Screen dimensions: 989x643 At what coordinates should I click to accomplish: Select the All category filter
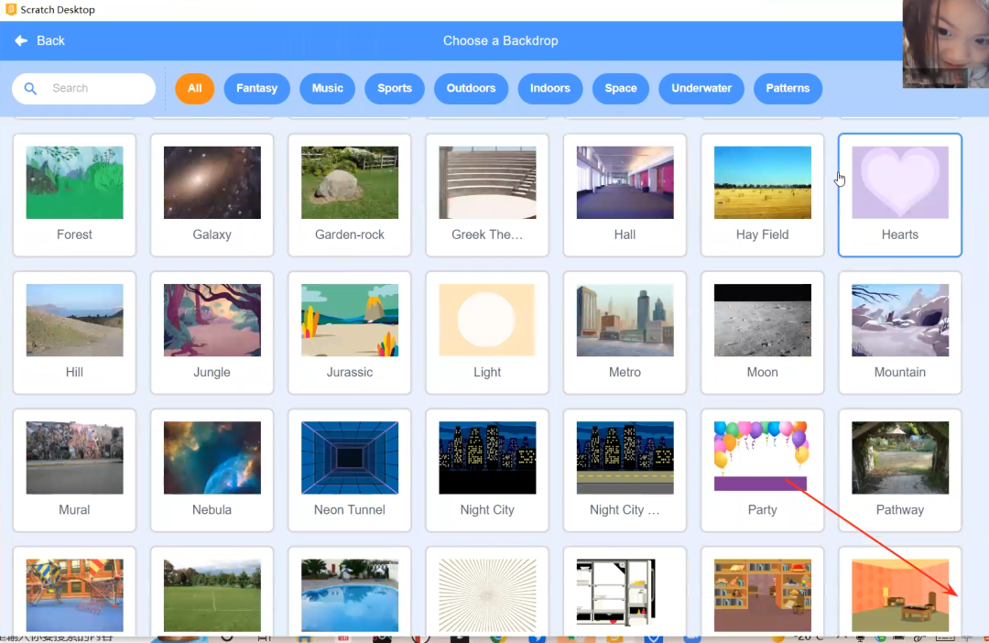point(195,88)
